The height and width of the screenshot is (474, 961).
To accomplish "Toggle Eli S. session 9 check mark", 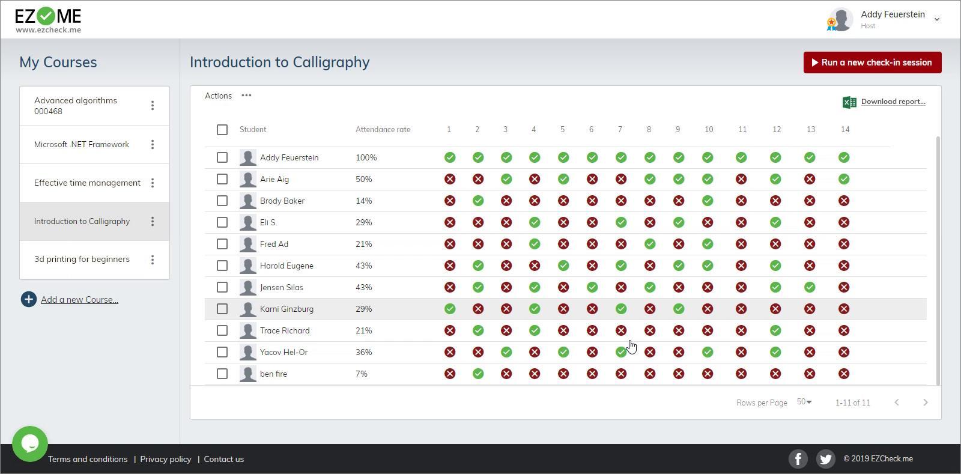I will tap(679, 222).
